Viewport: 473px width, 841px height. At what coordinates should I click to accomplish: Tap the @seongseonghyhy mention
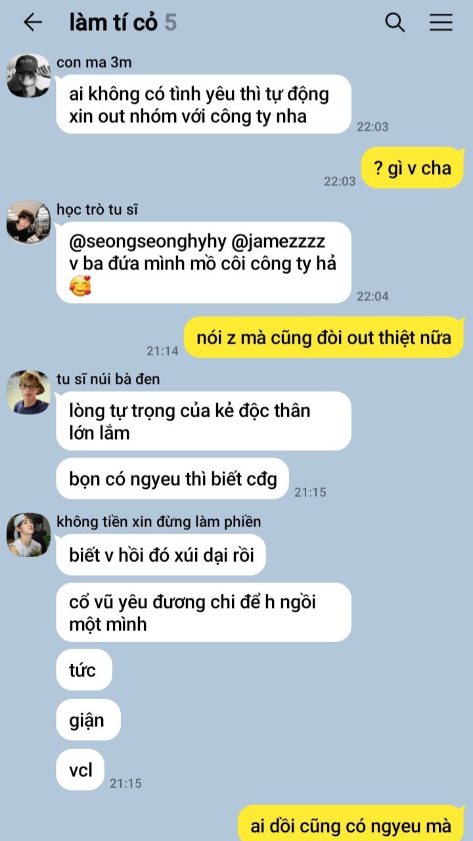point(148,241)
